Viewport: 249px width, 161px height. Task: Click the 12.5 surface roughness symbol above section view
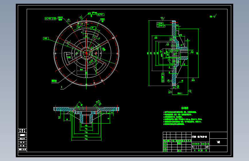(163, 18)
